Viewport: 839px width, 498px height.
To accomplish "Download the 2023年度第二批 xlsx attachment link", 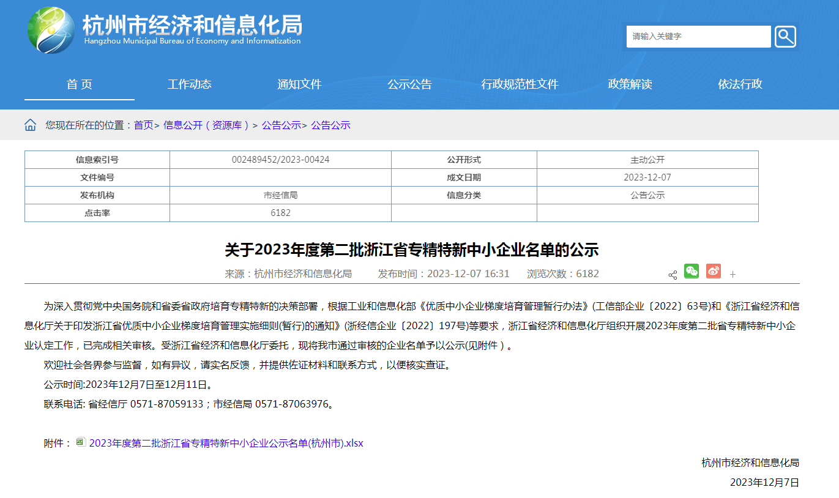I will tap(226, 443).
